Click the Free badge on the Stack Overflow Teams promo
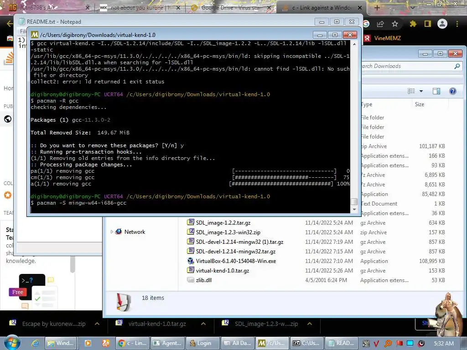 coord(18,292)
